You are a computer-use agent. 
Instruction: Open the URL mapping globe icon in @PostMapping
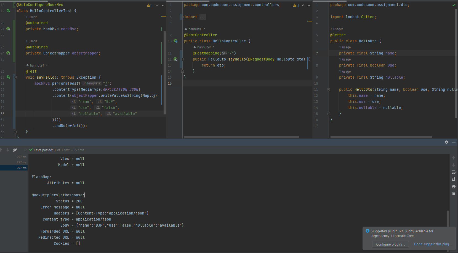coord(224,53)
